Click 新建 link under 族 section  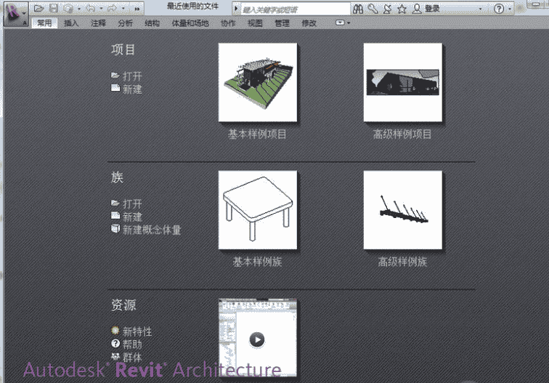[x=131, y=217]
